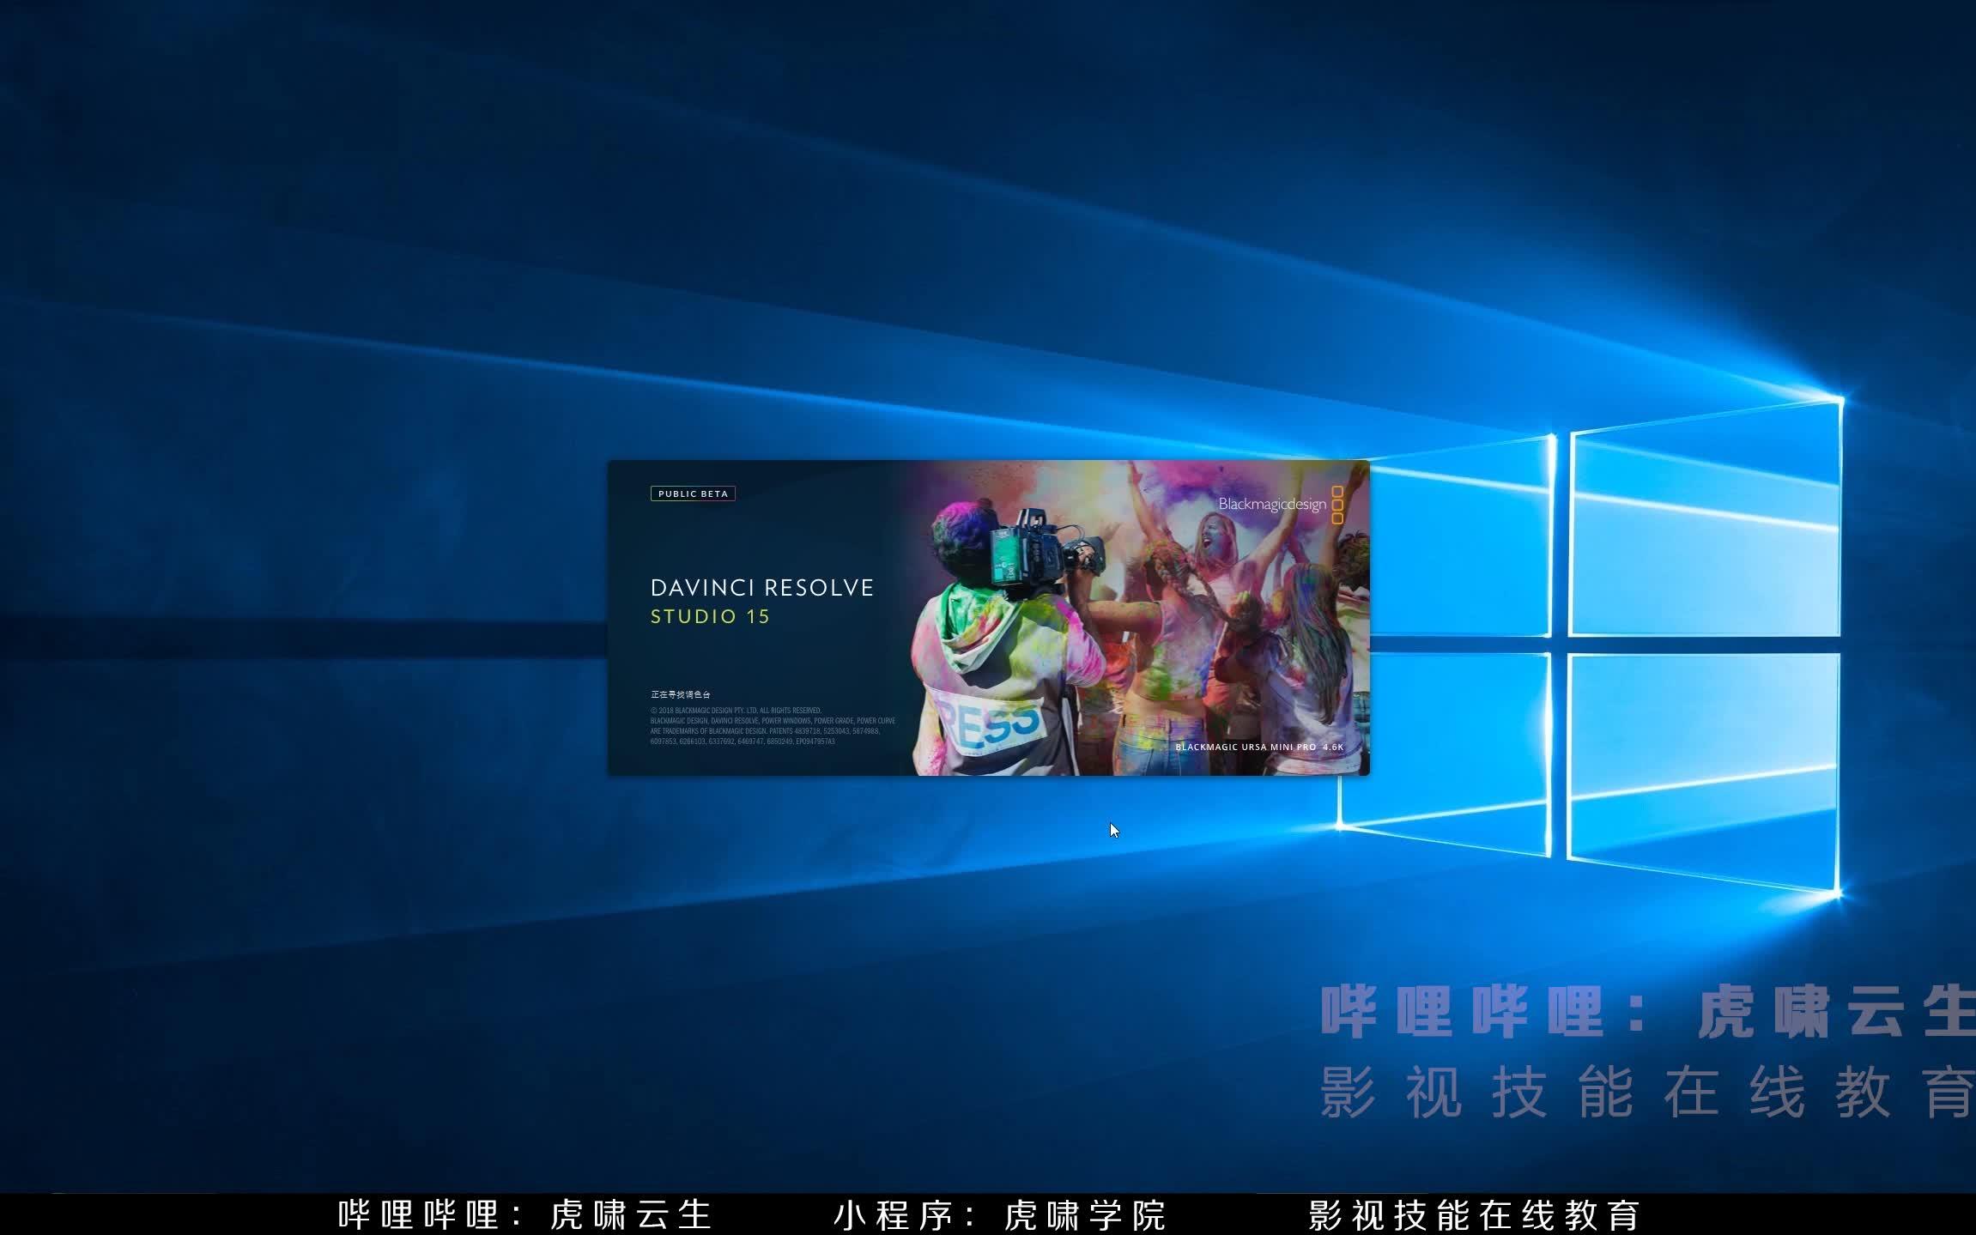Viewport: 1976px width, 1235px height.
Task: Click the splash screen artwork photo
Action: pos(1133,618)
